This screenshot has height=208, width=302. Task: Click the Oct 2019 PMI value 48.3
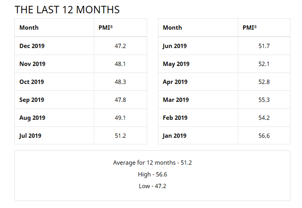120,82
